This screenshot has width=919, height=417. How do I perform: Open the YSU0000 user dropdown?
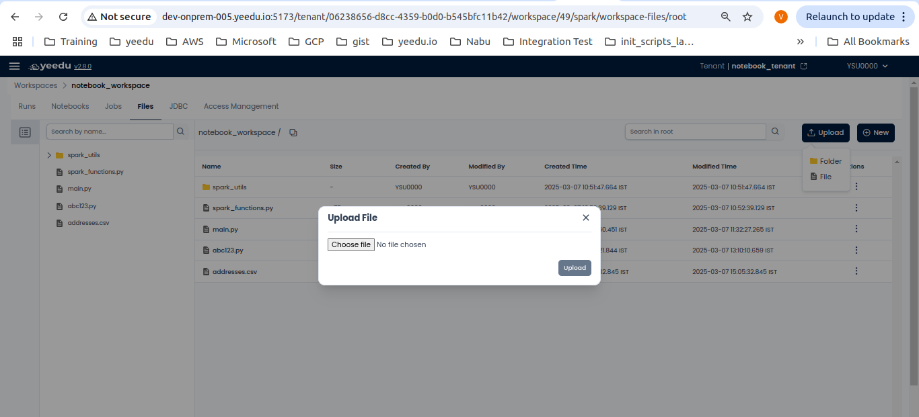(x=867, y=66)
